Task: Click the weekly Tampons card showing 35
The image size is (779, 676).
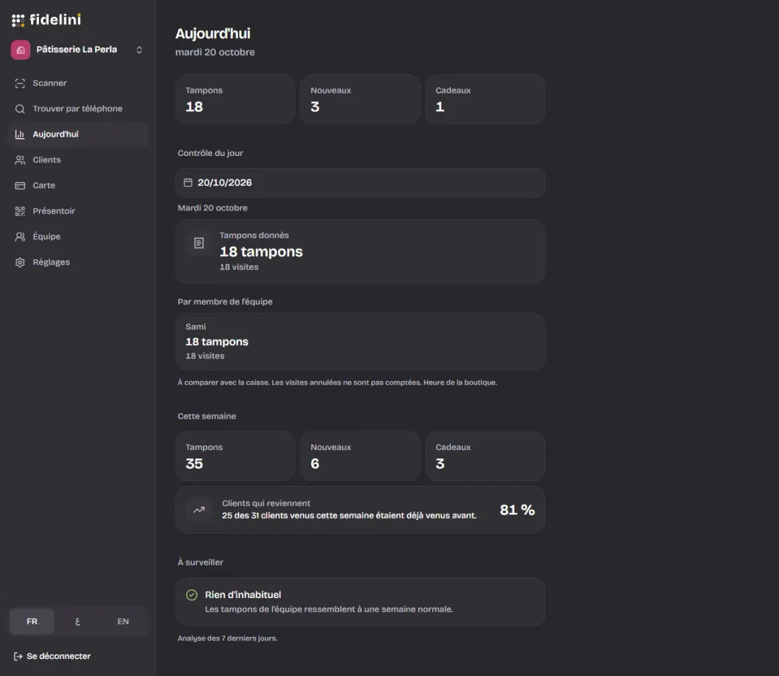Action: click(235, 456)
